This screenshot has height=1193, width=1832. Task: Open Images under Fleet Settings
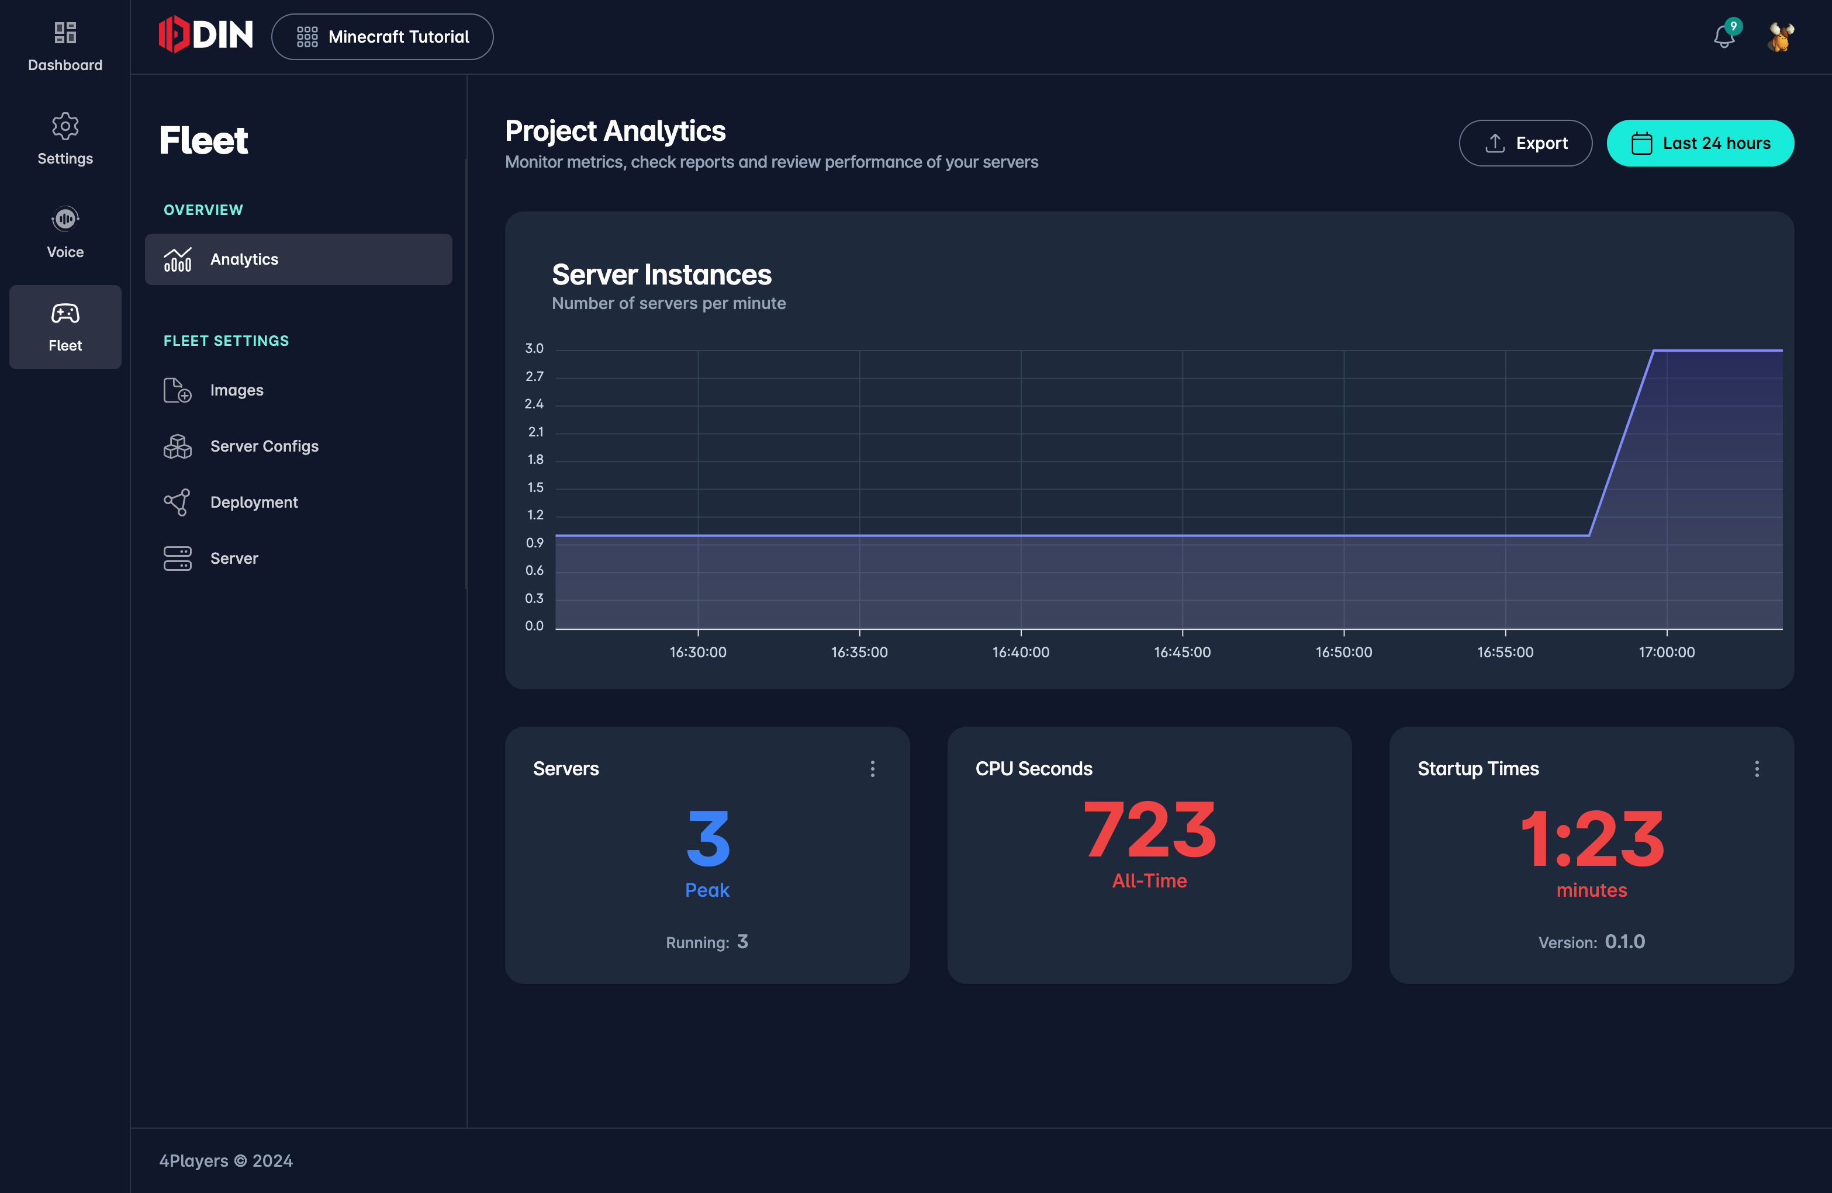click(299, 390)
